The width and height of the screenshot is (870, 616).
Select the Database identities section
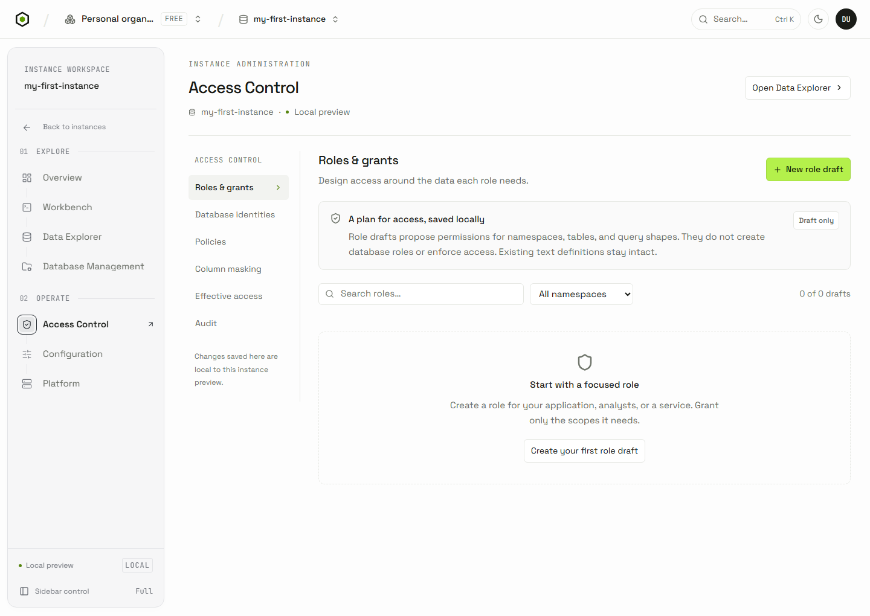tap(239, 215)
